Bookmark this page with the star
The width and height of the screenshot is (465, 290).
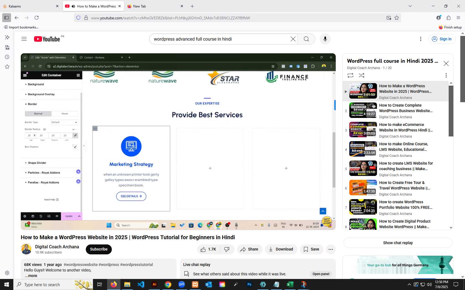click(397, 18)
